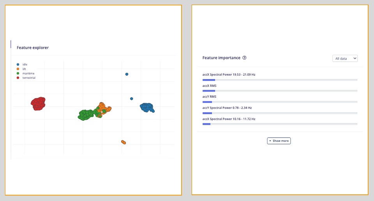Screen dimensions: 374x201
Task: Click accX Spectral Power 10.16 - 11.72 Hz label
Action: (x=229, y=119)
